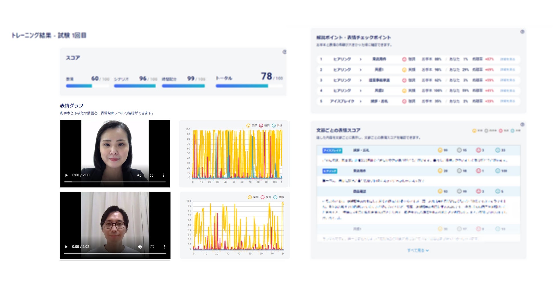Image resolution: width=556 pixels, height=291 pixels.
Task: Open help icon on the スコア card
Action: (284, 52)
